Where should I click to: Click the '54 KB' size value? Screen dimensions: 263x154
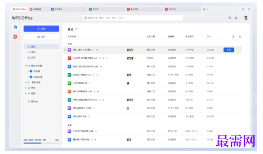click(210, 100)
